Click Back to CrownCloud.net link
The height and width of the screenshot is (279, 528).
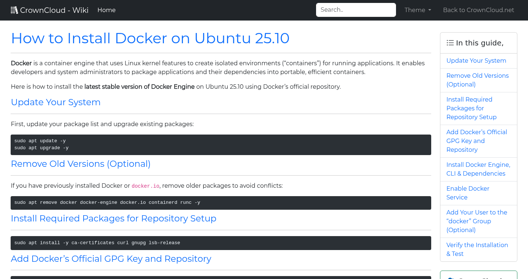click(478, 10)
